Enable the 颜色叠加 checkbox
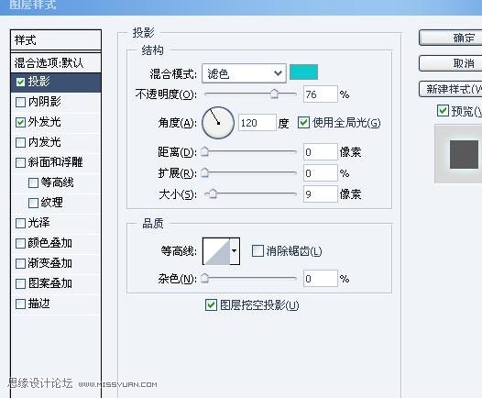The width and height of the screenshot is (482, 398). [20, 243]
